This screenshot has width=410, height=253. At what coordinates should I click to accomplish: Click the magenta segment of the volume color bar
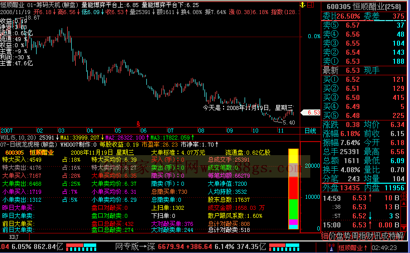tap(293, 222)
